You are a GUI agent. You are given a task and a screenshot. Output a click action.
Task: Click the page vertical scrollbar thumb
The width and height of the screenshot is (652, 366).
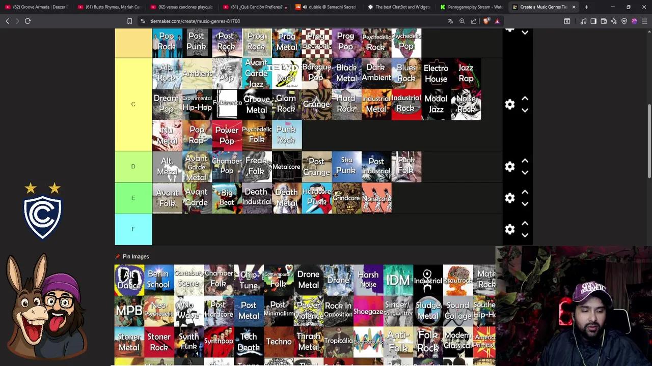click(649, 141)
